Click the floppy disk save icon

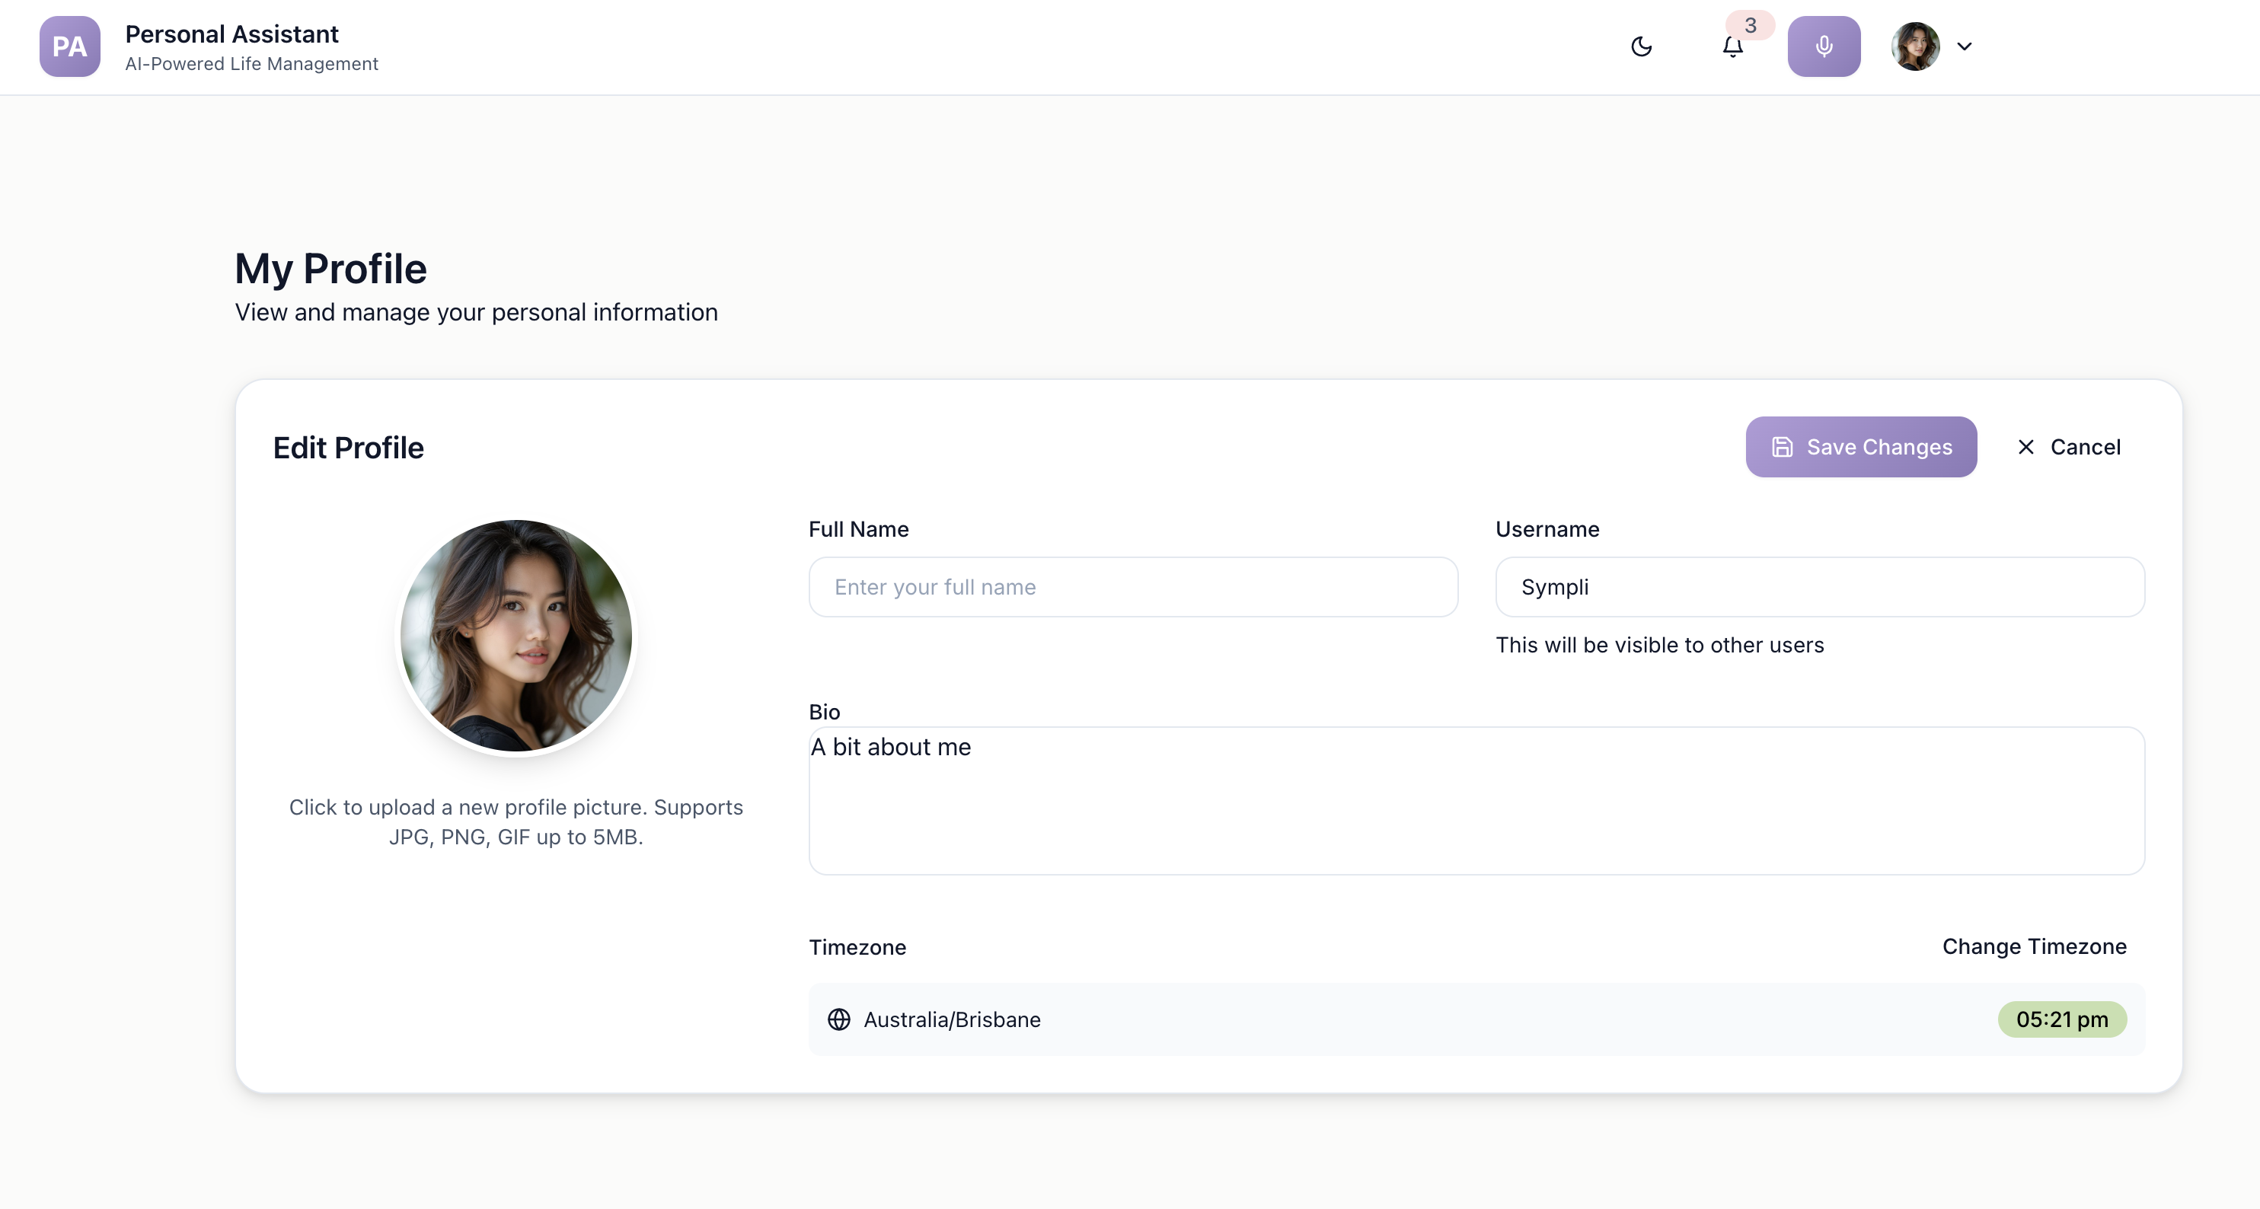pyautogui.click(x=1782, y=447)
